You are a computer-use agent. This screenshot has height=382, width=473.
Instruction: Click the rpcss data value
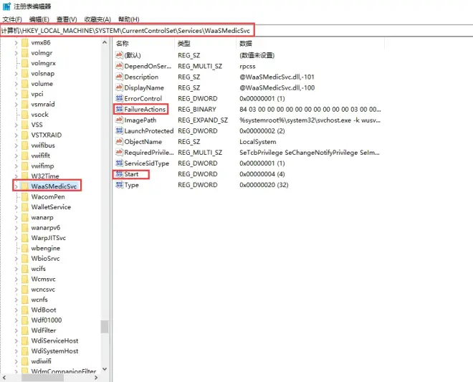click(247, 66)
